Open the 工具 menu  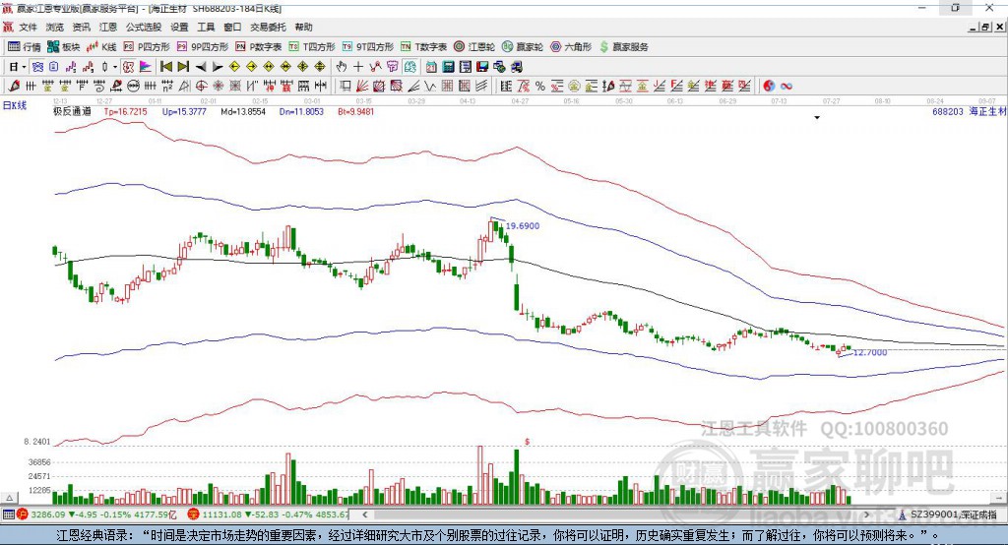(x=206, y=27)
